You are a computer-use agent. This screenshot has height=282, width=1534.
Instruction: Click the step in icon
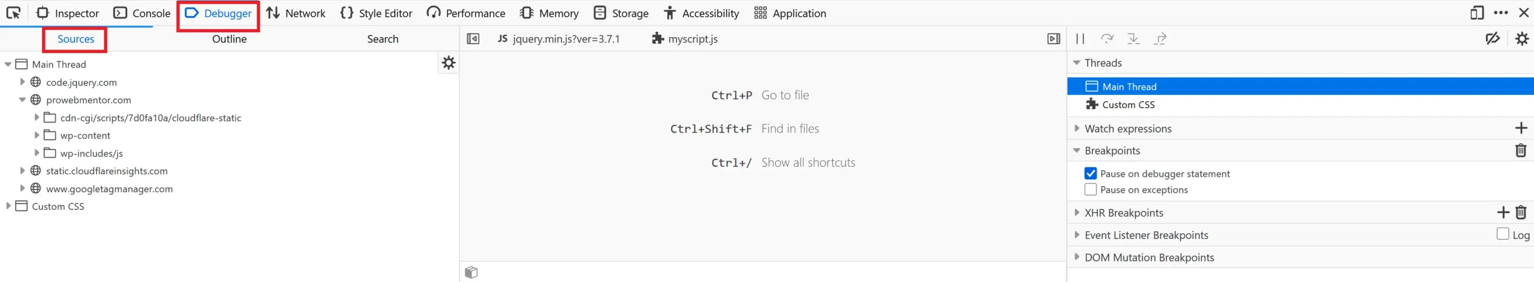tap(1133, 39)
